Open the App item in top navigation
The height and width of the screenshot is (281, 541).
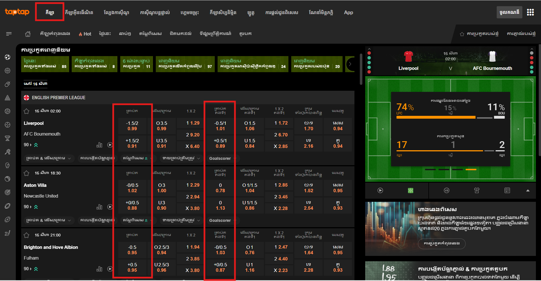tap(349, 12)
